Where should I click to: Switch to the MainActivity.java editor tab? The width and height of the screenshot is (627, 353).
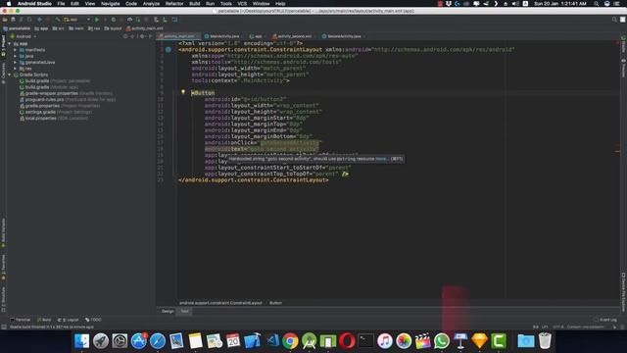[x=222, y=36]
